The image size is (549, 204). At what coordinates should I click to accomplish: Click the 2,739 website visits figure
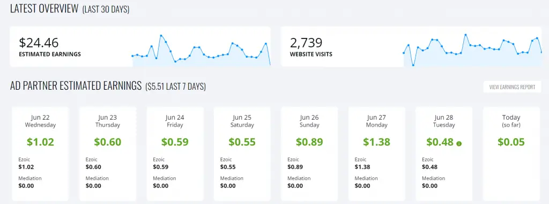click(306, 43)
